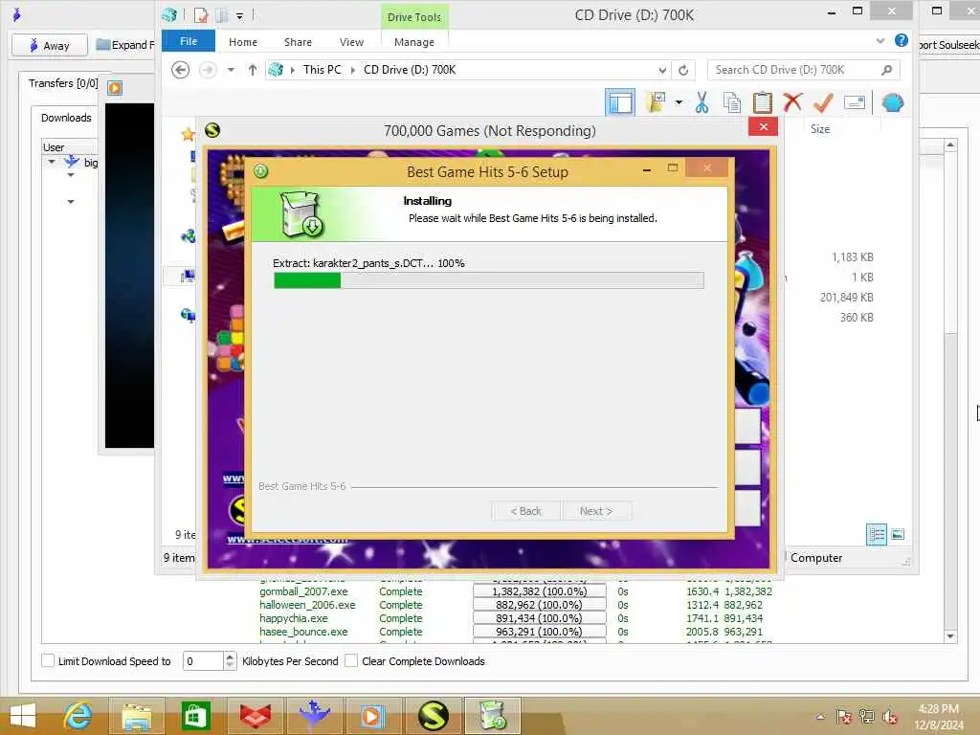Screen dimensions: 980x735
Task: Click the installer taskbar icon
Action: (493, 716)
